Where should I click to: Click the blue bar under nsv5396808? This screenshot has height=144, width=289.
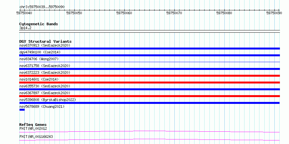click(x=149, y=103)
